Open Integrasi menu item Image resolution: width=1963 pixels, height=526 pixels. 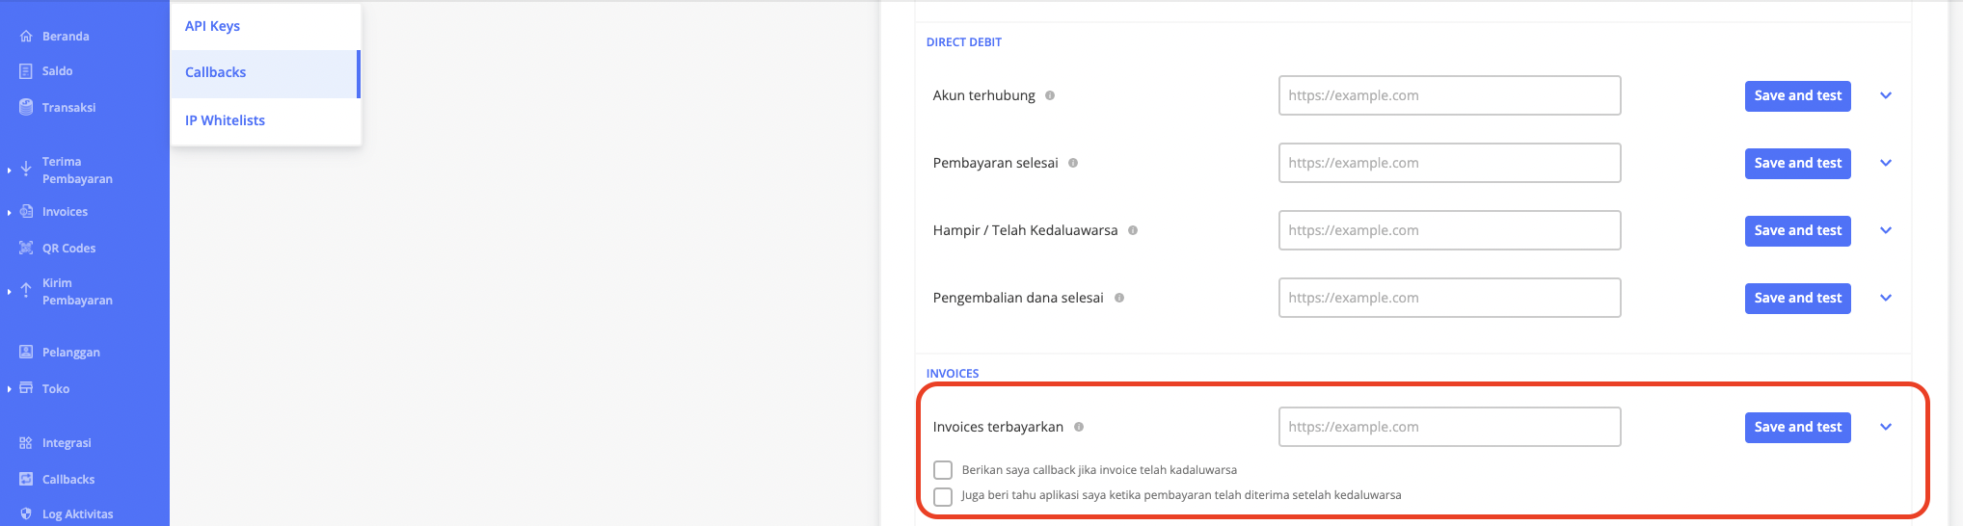pos(67,443)
